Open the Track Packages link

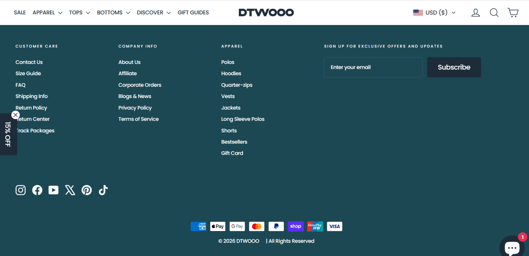click(35, 131)
